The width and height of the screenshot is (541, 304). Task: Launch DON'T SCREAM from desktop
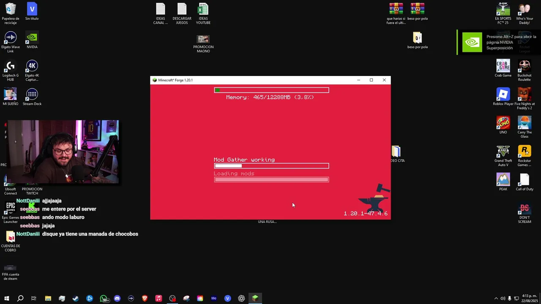pyautogui.click(x=525, y=212)
